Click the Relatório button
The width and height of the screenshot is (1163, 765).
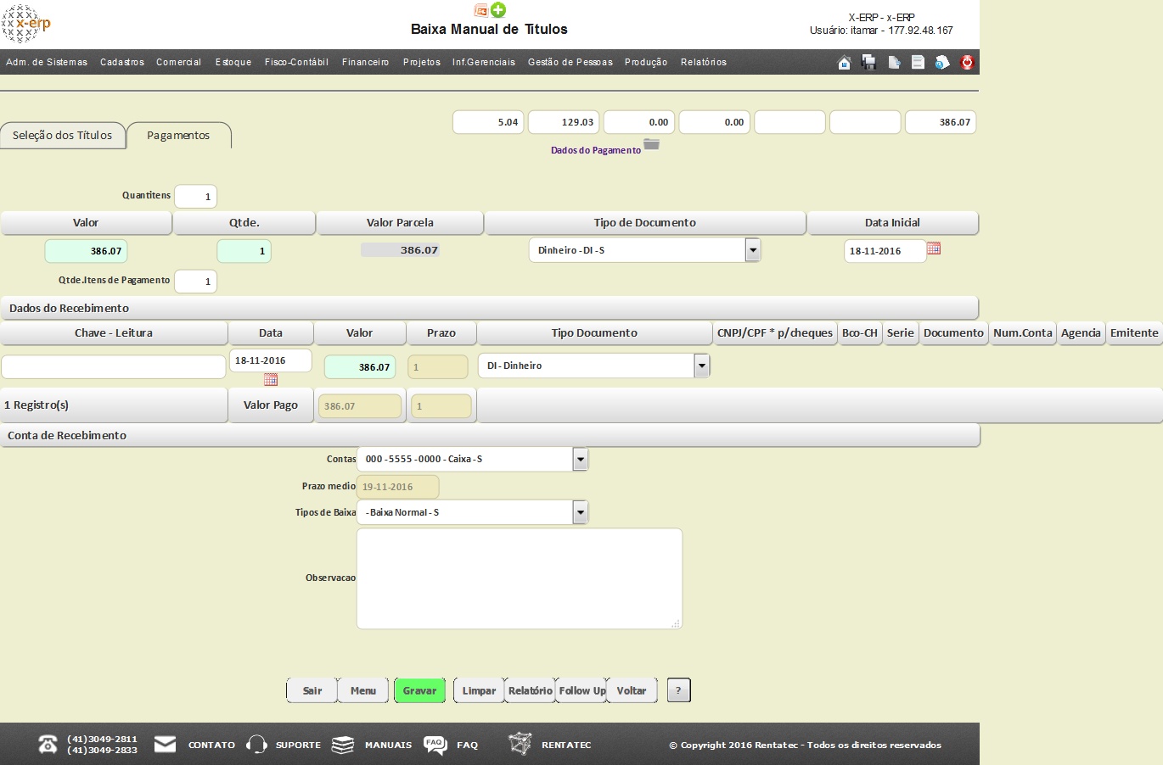[x=531, y=690]
